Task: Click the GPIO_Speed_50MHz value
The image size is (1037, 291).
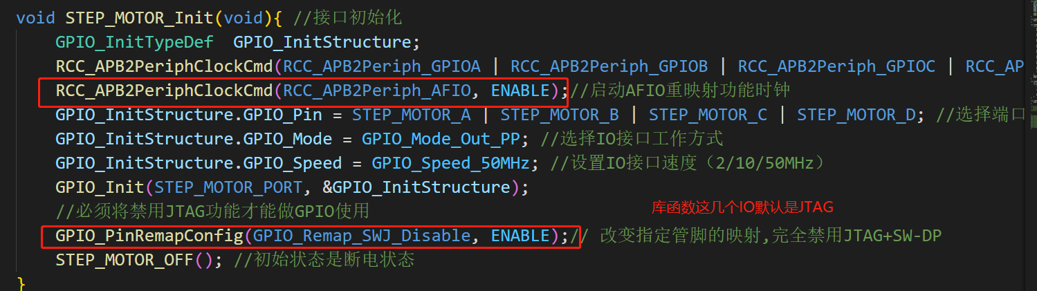Action: click(x=451, y=162)
